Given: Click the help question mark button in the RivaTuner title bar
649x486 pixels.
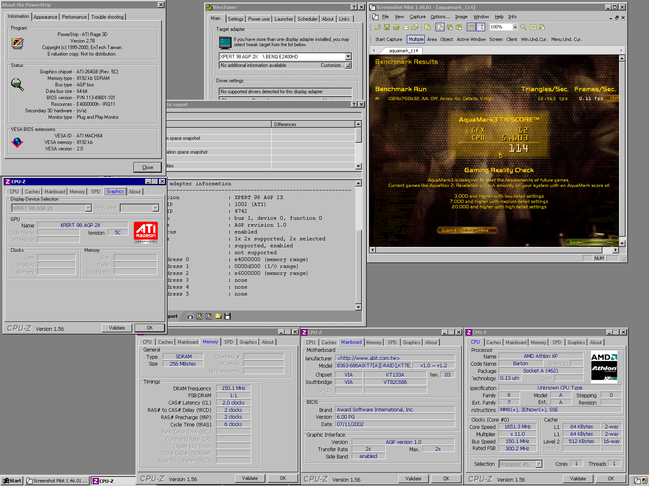Looking at the screenshot, I should [354, 7].
